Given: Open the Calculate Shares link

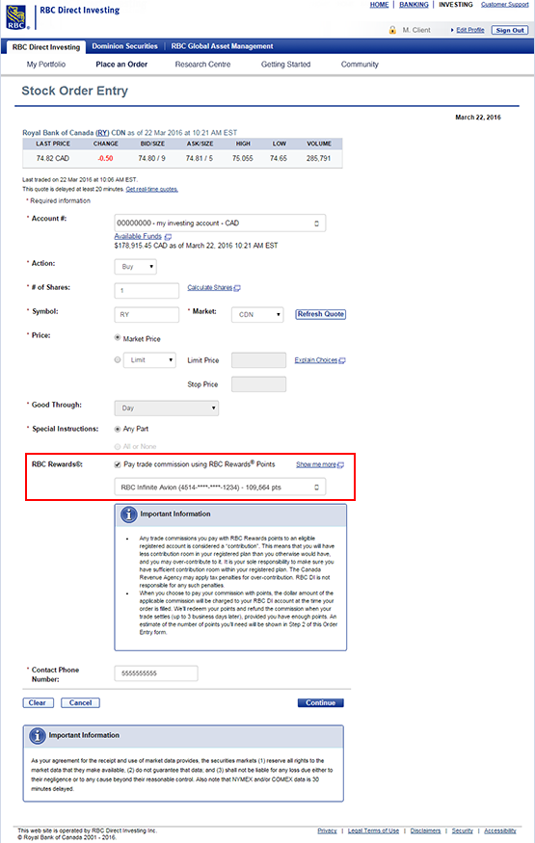Looking at the screenshot, I should 210,288.
